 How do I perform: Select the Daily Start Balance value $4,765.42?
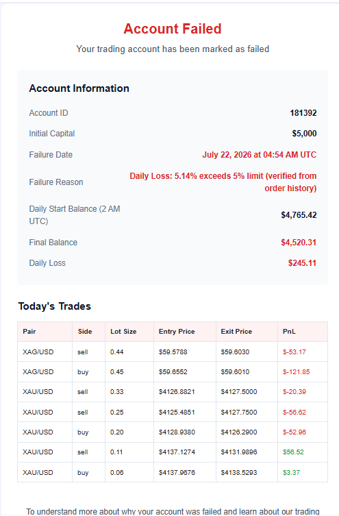[299, 215]
